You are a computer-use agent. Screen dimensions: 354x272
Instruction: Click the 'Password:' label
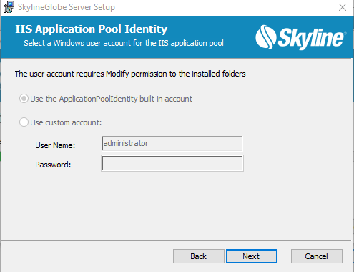[53, 165]
